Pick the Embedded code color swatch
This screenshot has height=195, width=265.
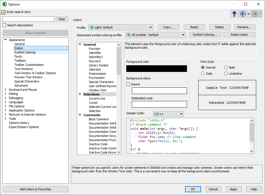[159, 104]
